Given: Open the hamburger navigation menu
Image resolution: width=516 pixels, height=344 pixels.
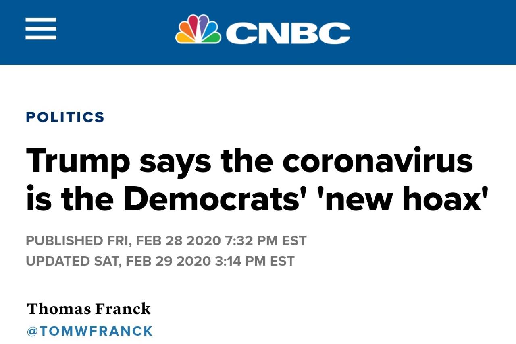Looking at the screenshot, I should [41, 29].
